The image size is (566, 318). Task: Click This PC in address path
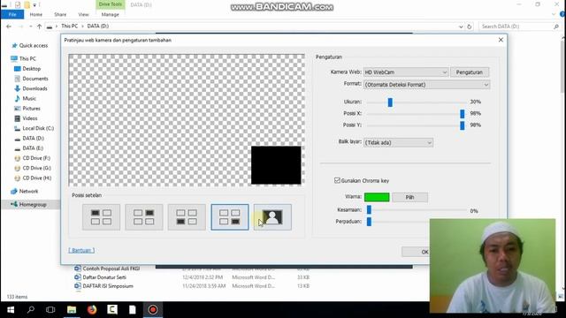(69, 26)
